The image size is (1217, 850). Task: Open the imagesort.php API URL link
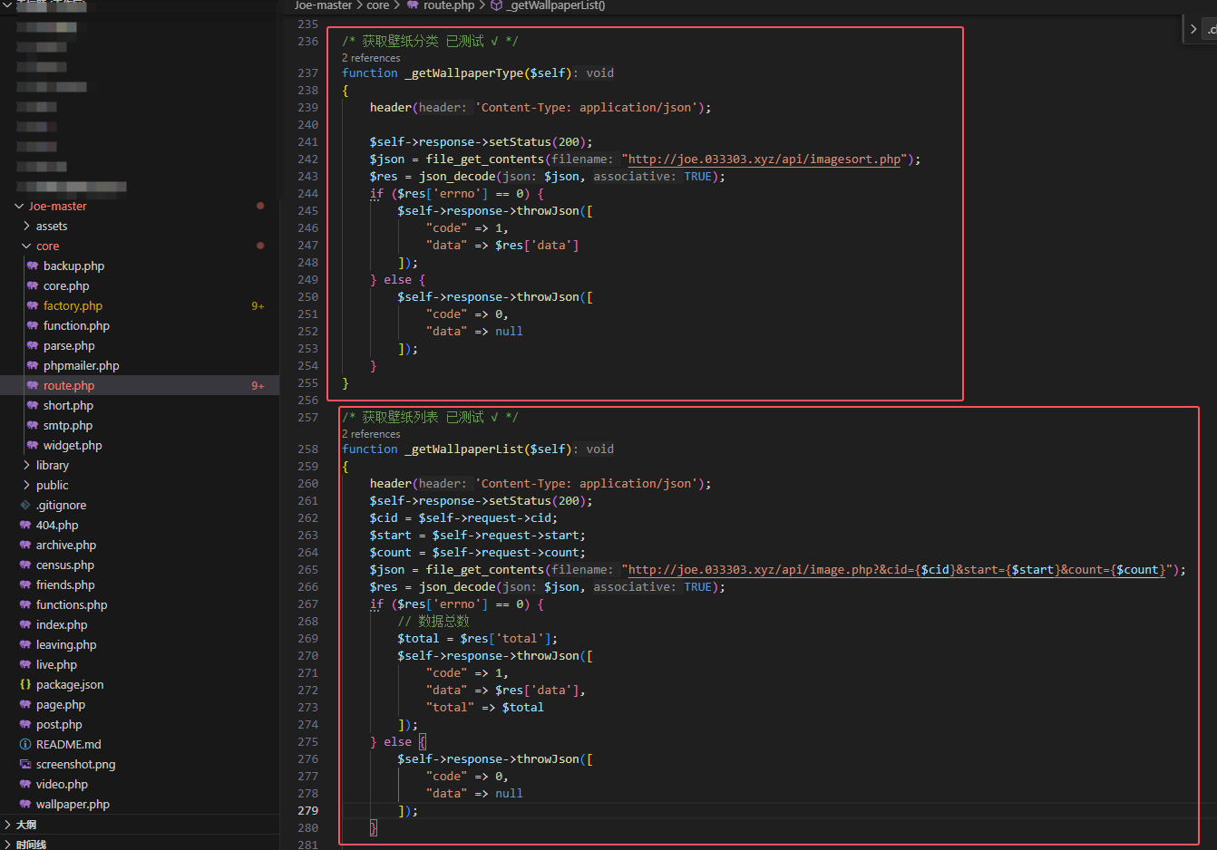pos(764,159)
